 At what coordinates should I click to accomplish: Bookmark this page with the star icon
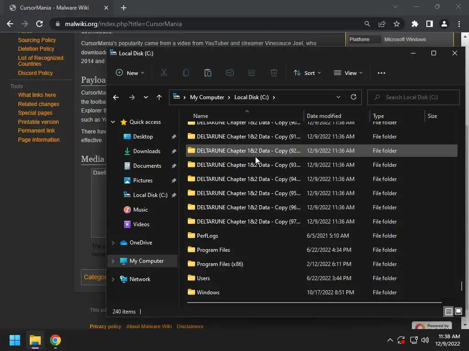coord(397,24)
